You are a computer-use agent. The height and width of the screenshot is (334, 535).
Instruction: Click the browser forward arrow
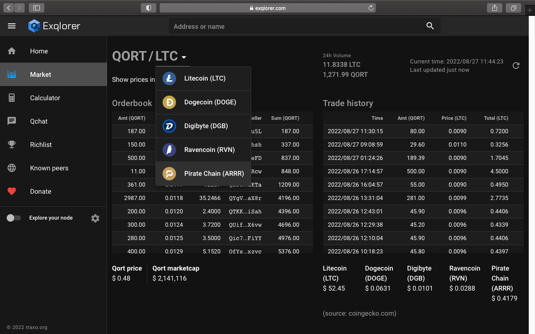[20, 8]
